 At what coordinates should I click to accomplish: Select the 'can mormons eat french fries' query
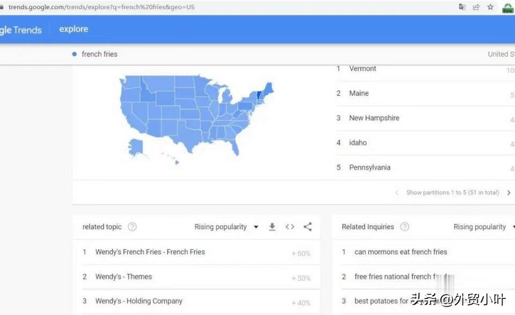pyautogui.click(x=401, y=252)
